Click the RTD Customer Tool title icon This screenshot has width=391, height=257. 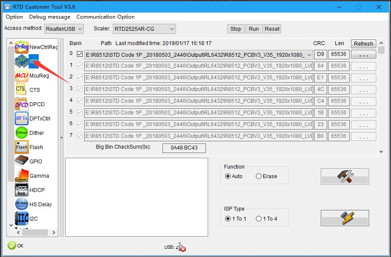point(7,7)
